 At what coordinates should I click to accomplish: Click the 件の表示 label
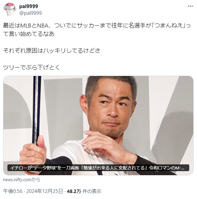[x=92, y=191]
